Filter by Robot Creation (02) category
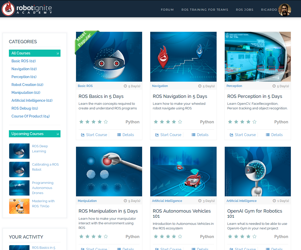This screenshot has height=250, width=301. tap(27, 85)
